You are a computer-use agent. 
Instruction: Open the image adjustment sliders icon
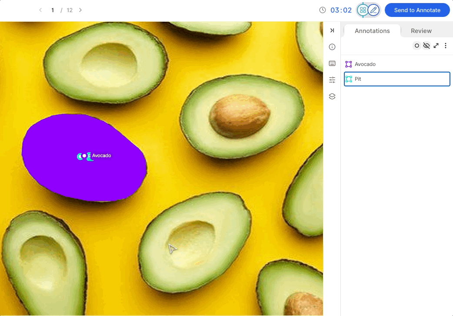[332, 79]
